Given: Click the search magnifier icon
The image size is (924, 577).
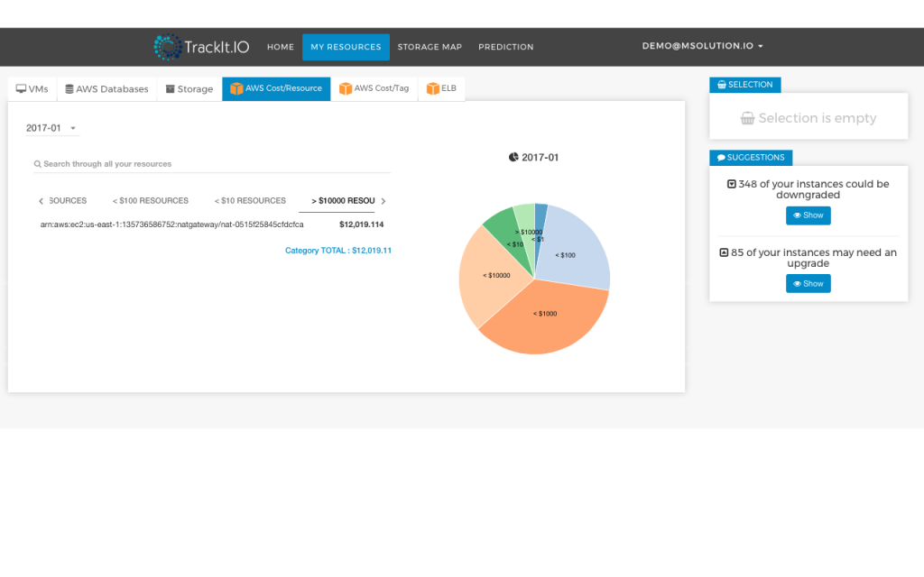Looking at the screenshot, I should point(36,163).
